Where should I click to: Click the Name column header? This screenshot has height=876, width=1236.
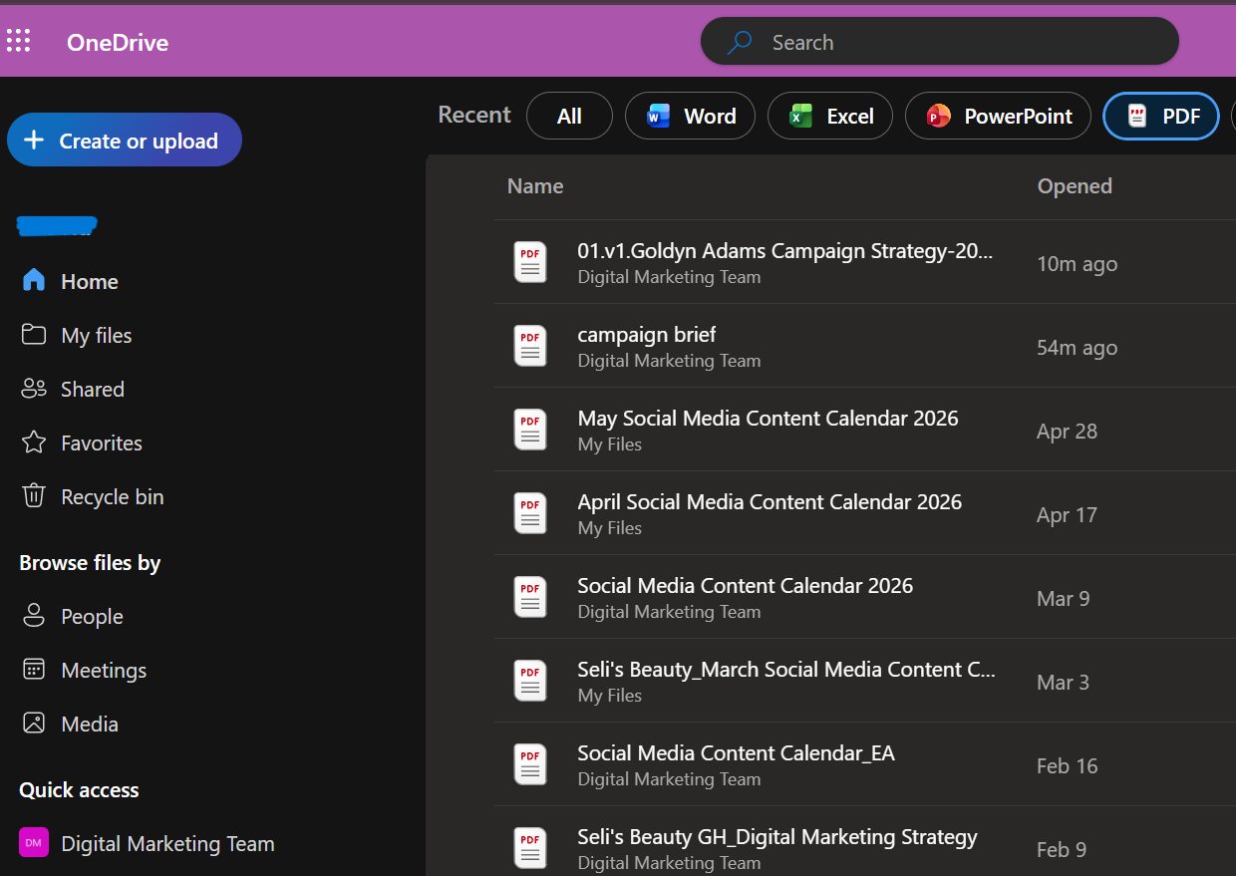coord(535,185)
